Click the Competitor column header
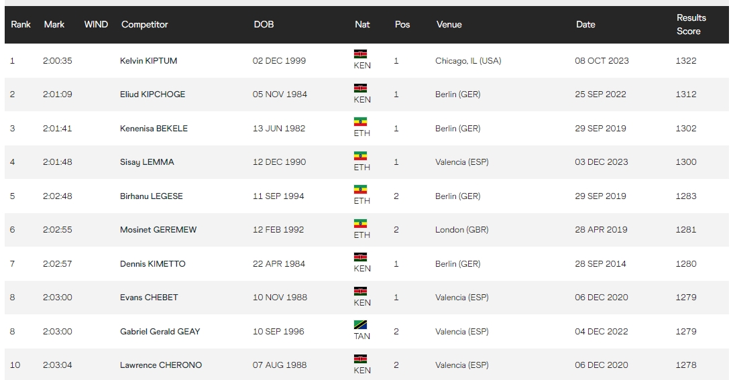This screenshot has width=731, height=380. 144,24
